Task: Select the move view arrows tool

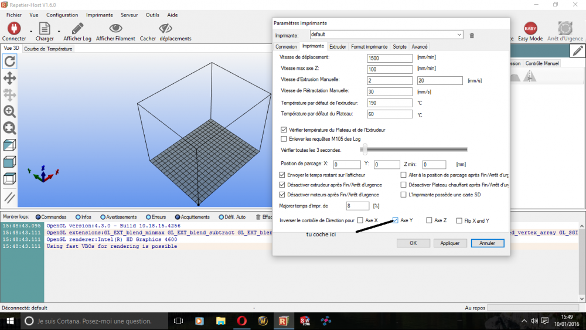Action: [x=10, y=78]
